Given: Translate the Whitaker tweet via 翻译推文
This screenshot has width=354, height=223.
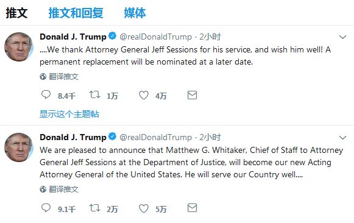Looking at the screenshot, I should (x=59, y=189).
